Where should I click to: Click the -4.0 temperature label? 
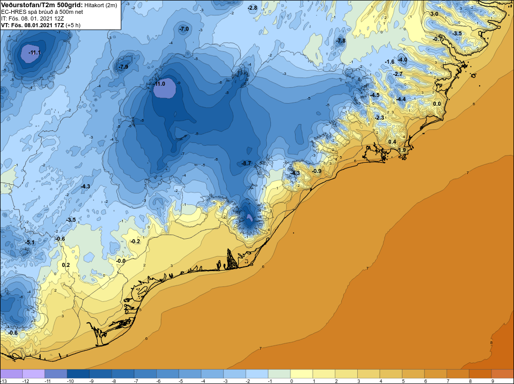tap(402, 60)
